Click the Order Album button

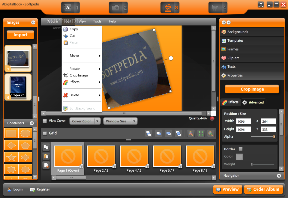tap(263, 189)
